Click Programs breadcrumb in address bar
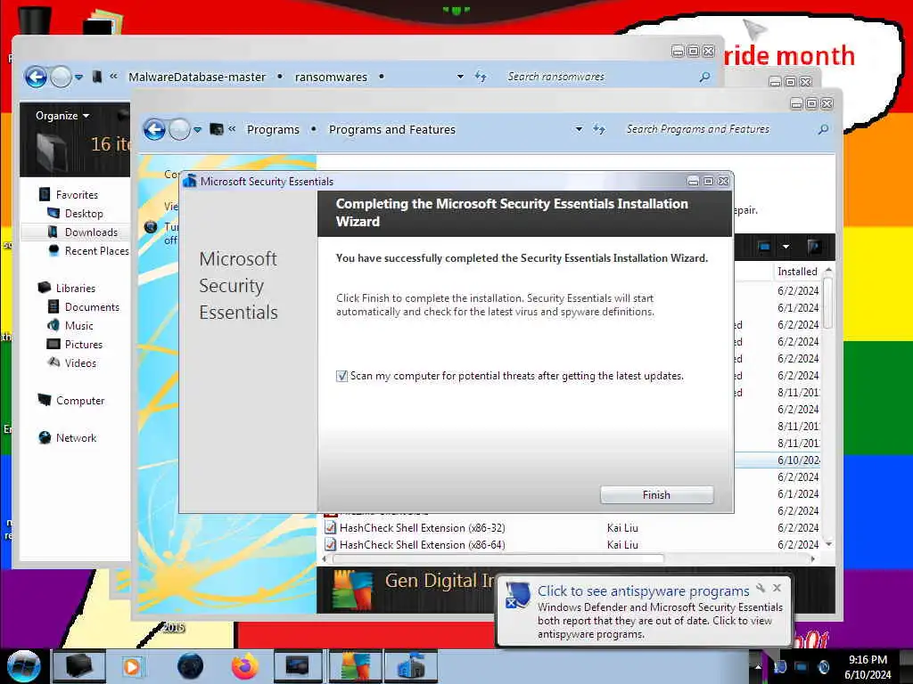This screenshot has width=913, height=684. coord(273,129)
